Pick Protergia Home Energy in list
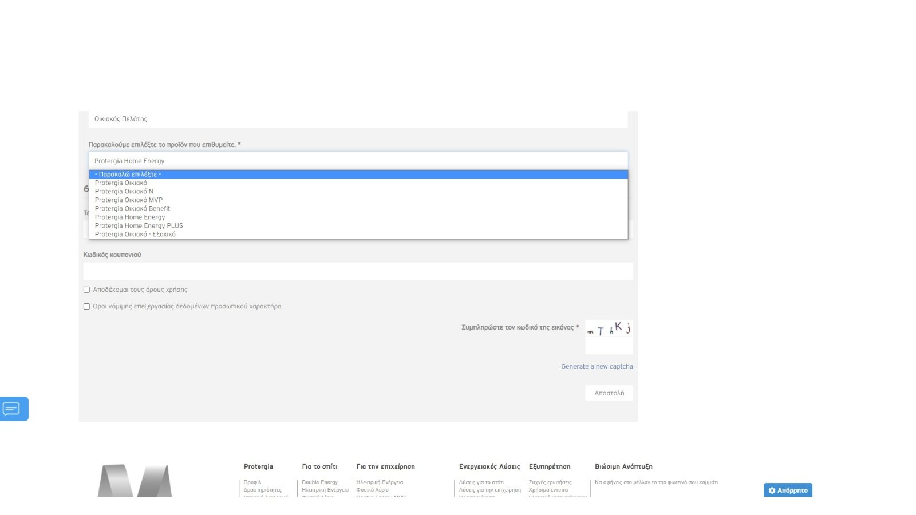This screenshot has height=515, width=916. (358, 217)
